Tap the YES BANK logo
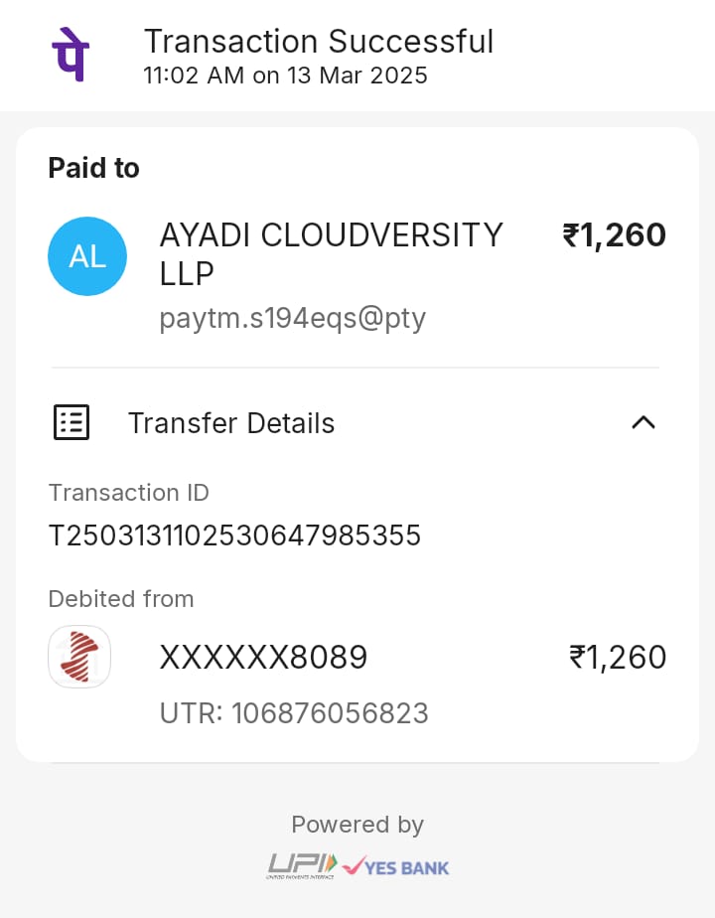715x918 pixels. (x=396, y=866)
